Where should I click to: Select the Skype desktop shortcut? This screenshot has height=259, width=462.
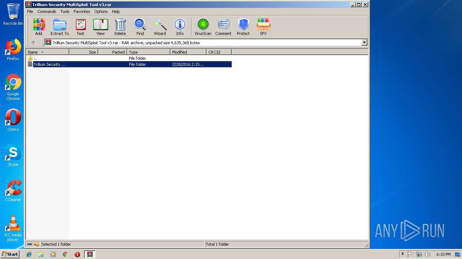pyautogui.click(x=13, y=155)
